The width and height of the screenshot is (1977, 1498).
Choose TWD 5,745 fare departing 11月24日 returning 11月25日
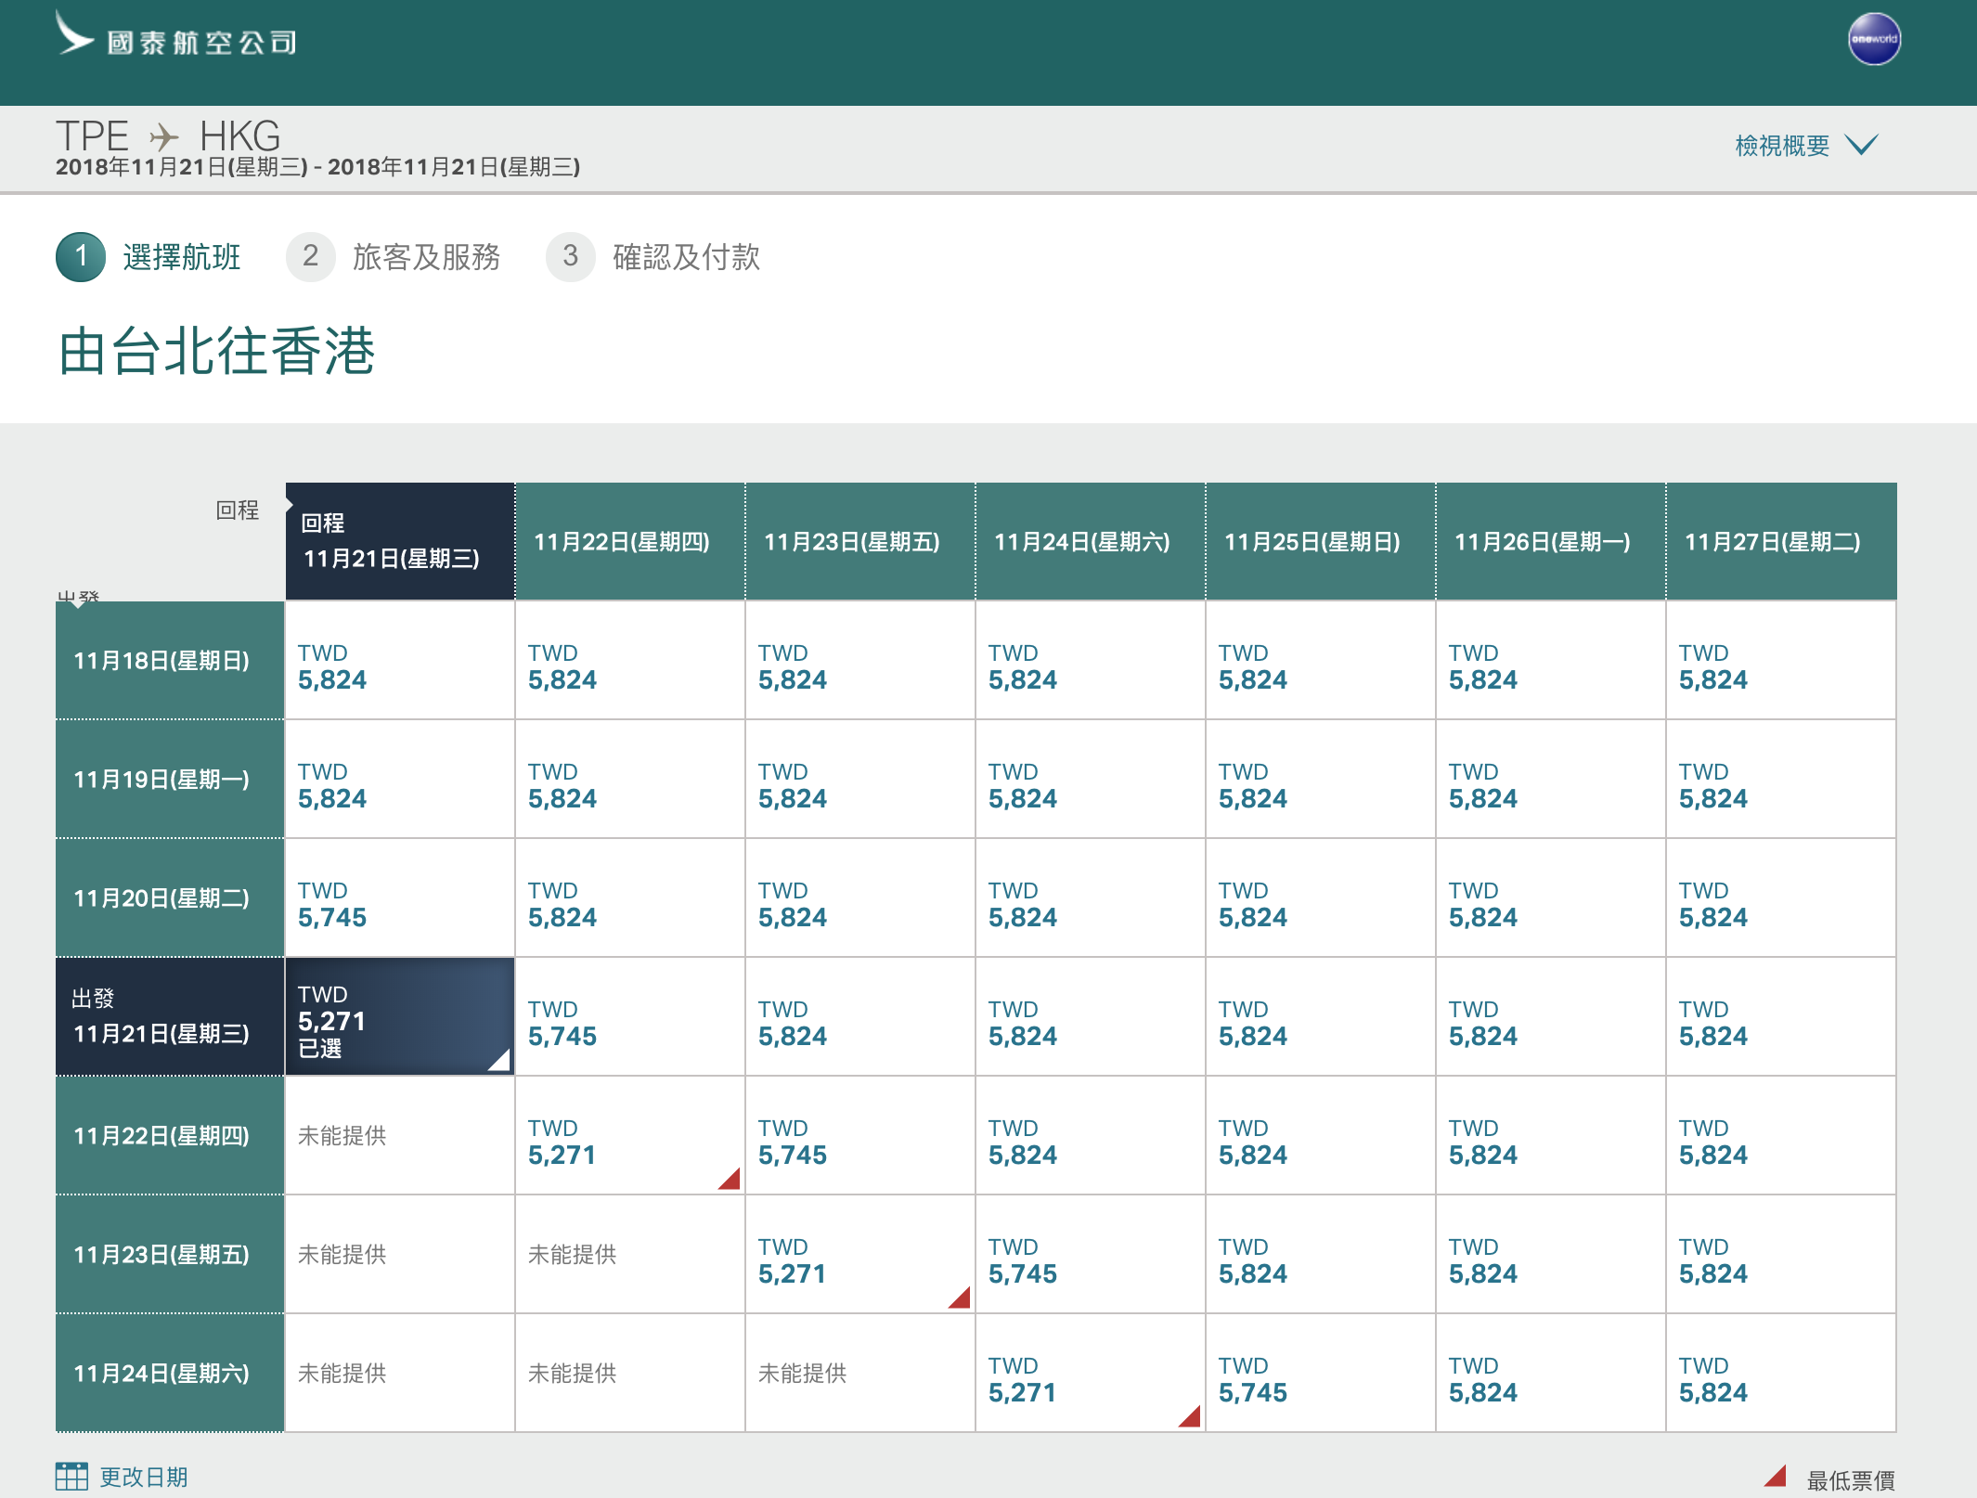(1321, 1373)
